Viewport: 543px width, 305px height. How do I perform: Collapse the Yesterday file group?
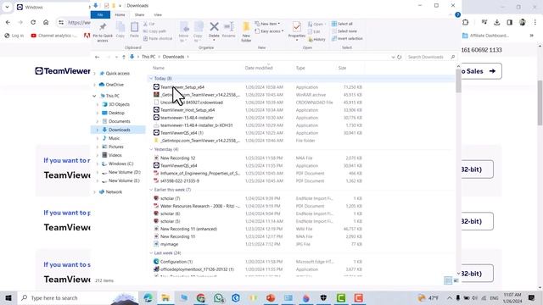pyautogui.click(x=151, y=149)
